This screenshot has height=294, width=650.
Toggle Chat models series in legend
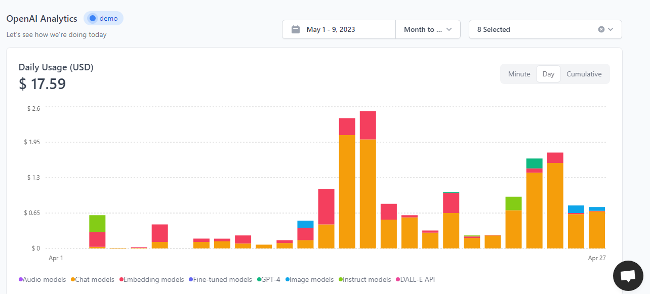(95, 279)
